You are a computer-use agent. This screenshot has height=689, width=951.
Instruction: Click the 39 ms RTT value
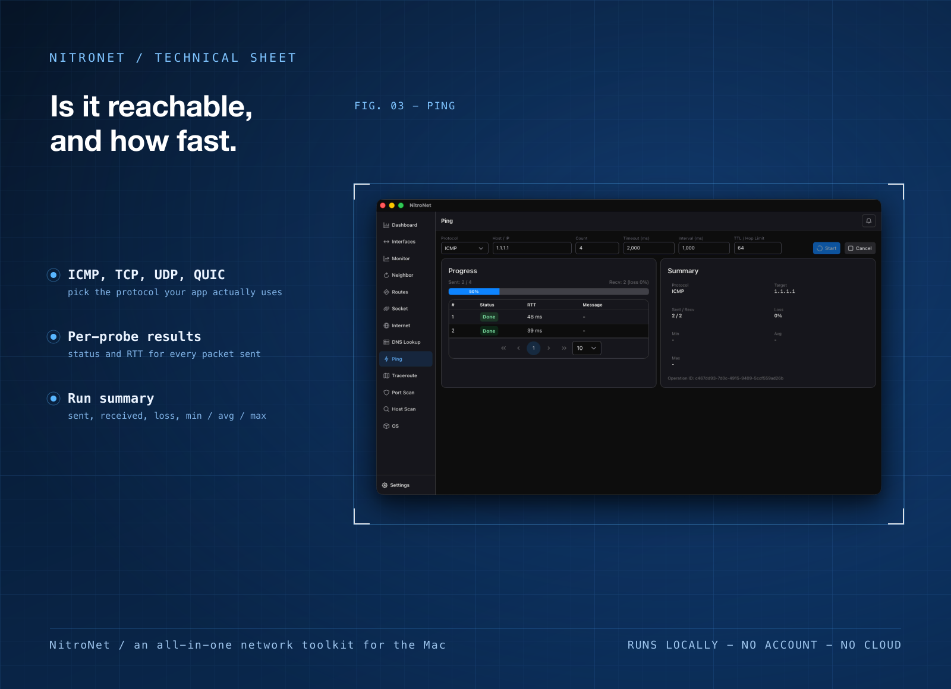pyautogui.click(x=534, y=331)
